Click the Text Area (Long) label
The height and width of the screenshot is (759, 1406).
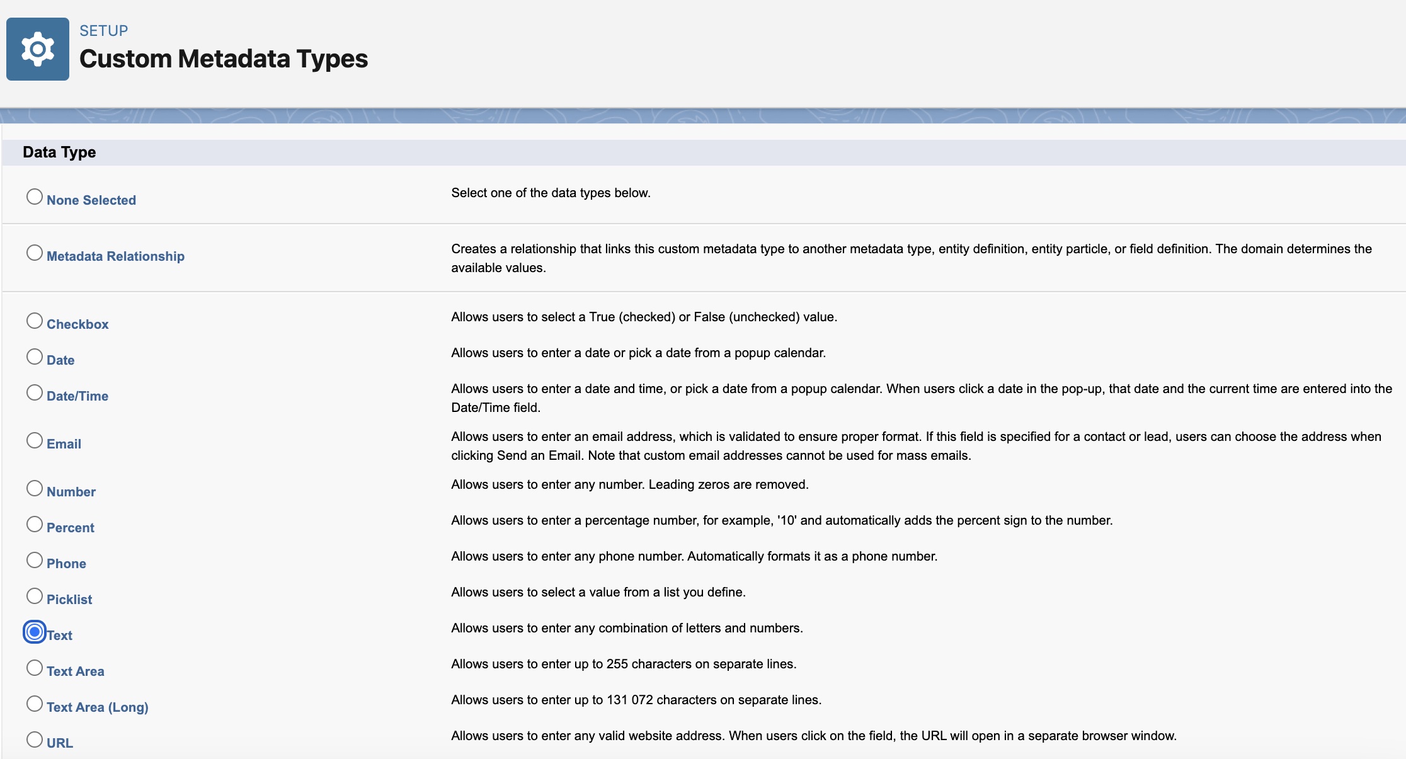pyautogui.click(x=98, y=707)
